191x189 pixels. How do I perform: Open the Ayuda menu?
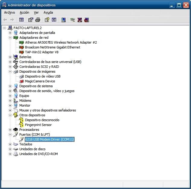tap(48, 12)
